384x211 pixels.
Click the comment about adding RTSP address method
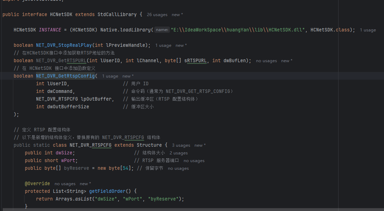(64, 53)
